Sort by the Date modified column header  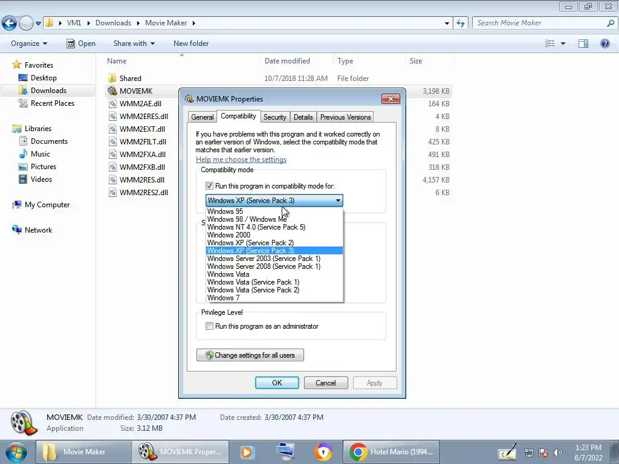point(287,61)
